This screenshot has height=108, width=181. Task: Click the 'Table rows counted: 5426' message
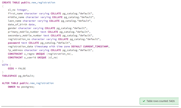(x=160, y=101)
